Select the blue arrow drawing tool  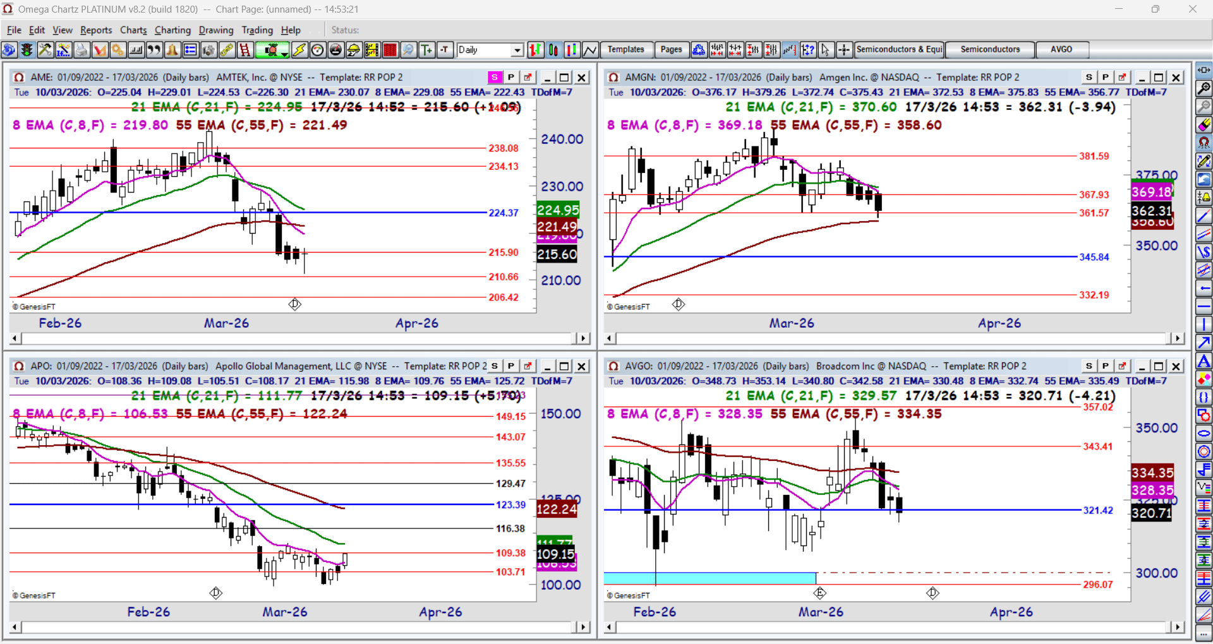[1204, 343]
